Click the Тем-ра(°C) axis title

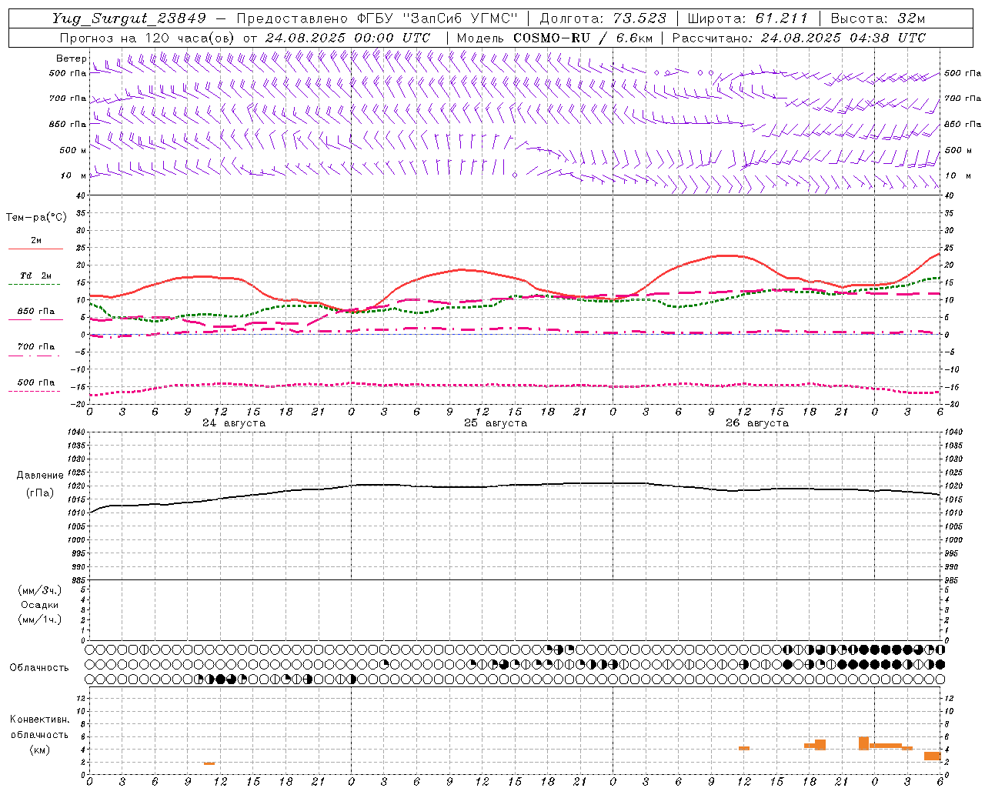[x=36, y=218]
